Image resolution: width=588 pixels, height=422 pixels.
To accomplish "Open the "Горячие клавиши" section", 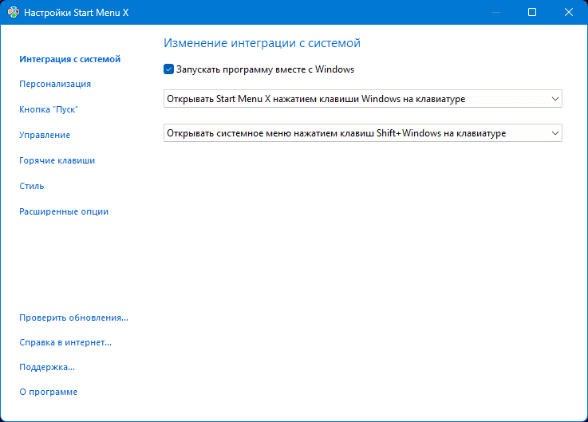I will (57, 160).
